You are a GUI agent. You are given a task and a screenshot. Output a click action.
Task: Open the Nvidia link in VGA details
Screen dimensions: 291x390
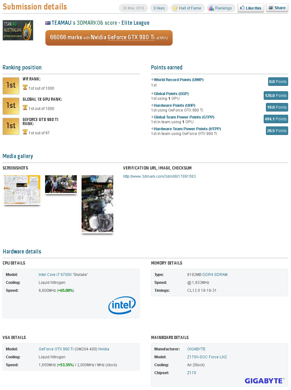[x=104, y=349]
